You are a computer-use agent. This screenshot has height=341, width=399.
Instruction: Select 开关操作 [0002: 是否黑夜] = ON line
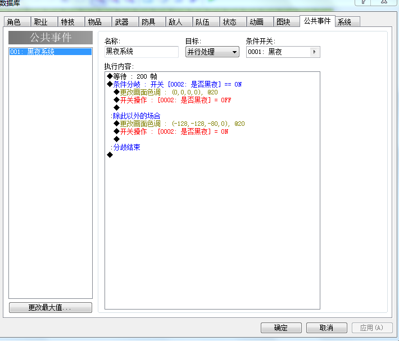point(212,131)
